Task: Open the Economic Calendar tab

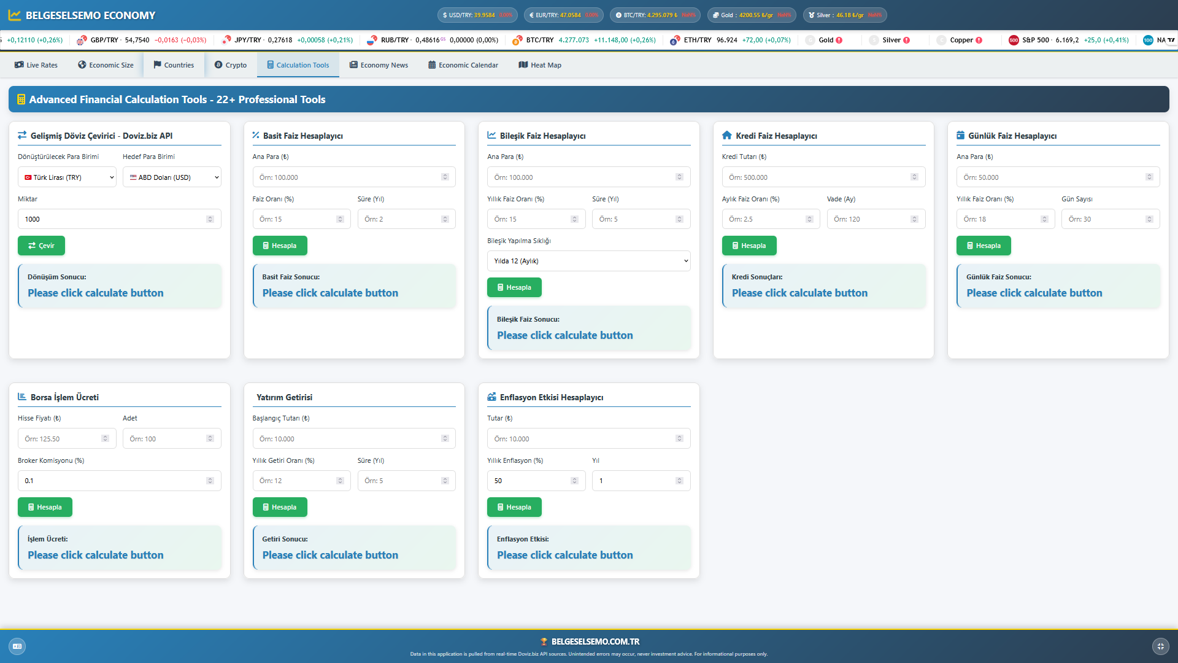Action: 463,65
